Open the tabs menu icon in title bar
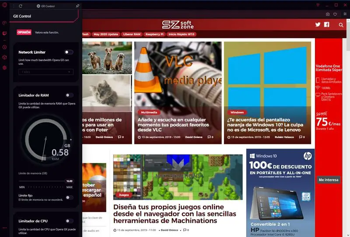 coord(318,5)
